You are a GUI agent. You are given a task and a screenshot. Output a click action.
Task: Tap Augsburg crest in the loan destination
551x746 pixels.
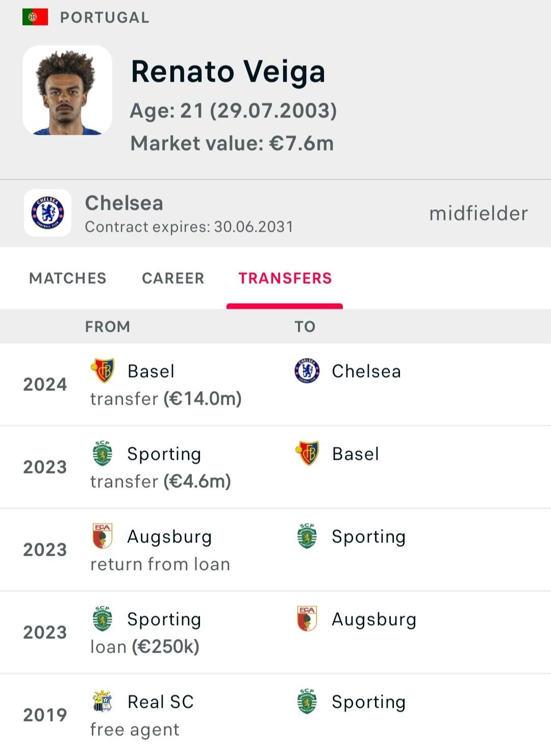[x=307, y=618]
